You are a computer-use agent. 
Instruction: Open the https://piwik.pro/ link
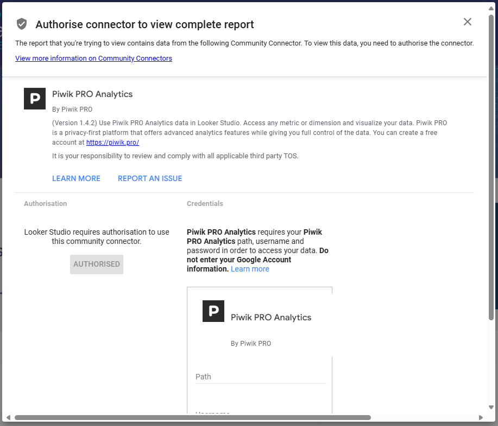pyautogui.click(x=113, y=143)
